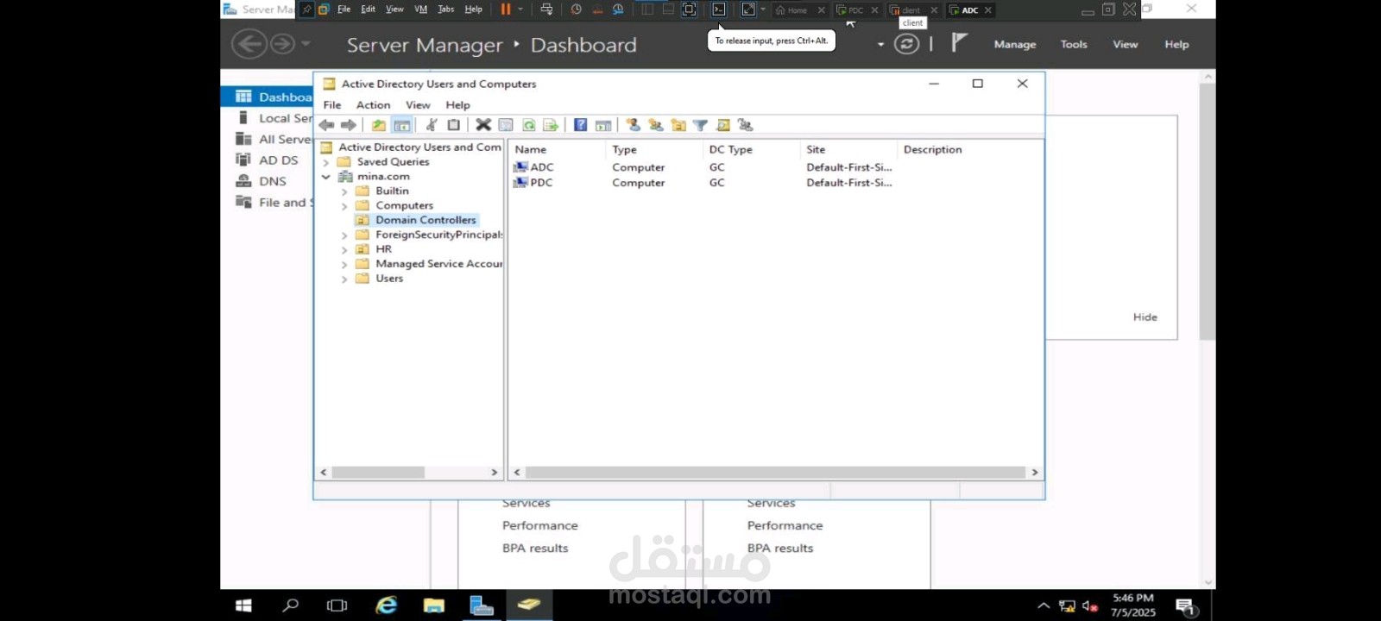Image resolution: width=1381 pixels, height=621 pixels.
Task: Click the Back arrow in the ADUC toolbar
Action: (326, 125)
